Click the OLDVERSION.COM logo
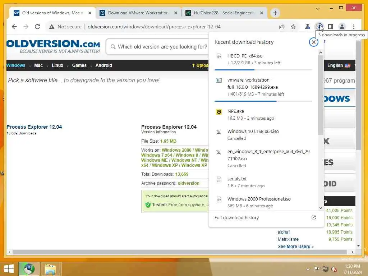This screenshot has width=368, height=276. click(x=53, y=46)
